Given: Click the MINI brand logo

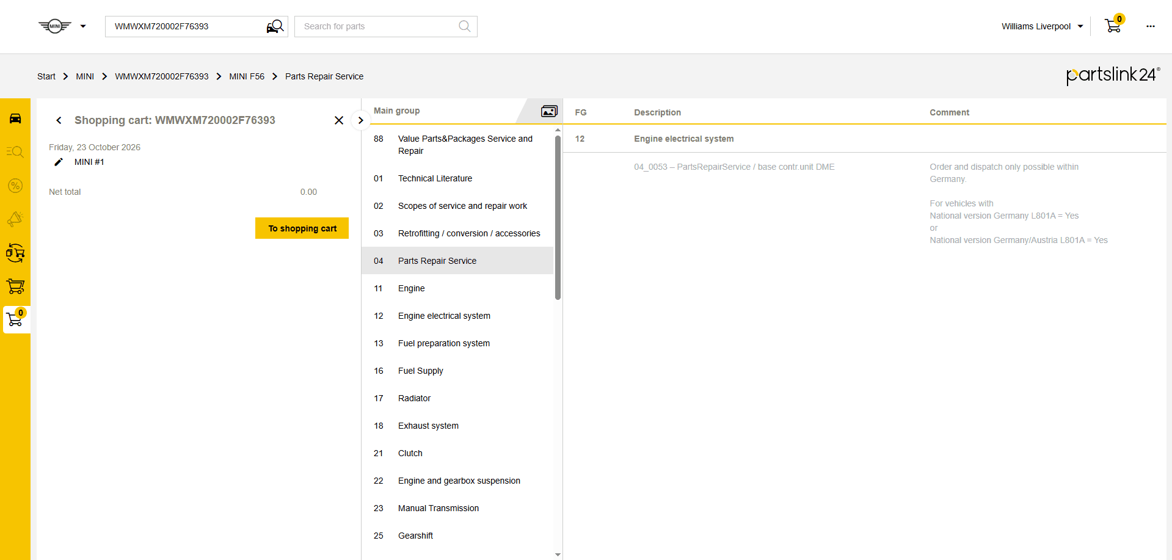Looking at the screenshot, I should [55, 26].
